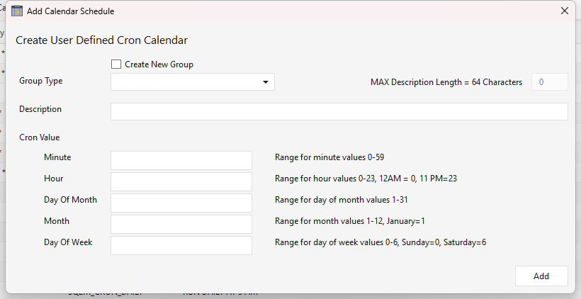
Task: Click the 'Group Type' label
Action: [41, 81]
